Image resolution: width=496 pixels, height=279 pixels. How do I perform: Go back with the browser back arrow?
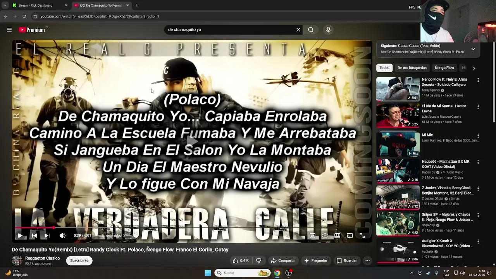click(5, 16)
